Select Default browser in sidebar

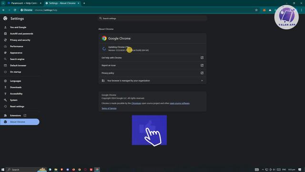pos(18,65)
